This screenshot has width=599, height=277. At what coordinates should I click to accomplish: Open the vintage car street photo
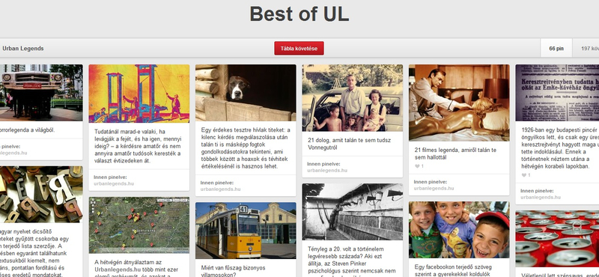click(41, 93)
